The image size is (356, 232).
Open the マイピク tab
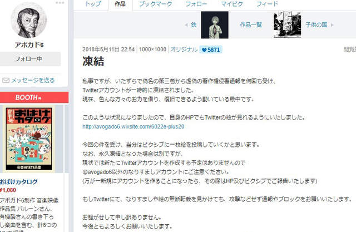[x=232, y=4]
